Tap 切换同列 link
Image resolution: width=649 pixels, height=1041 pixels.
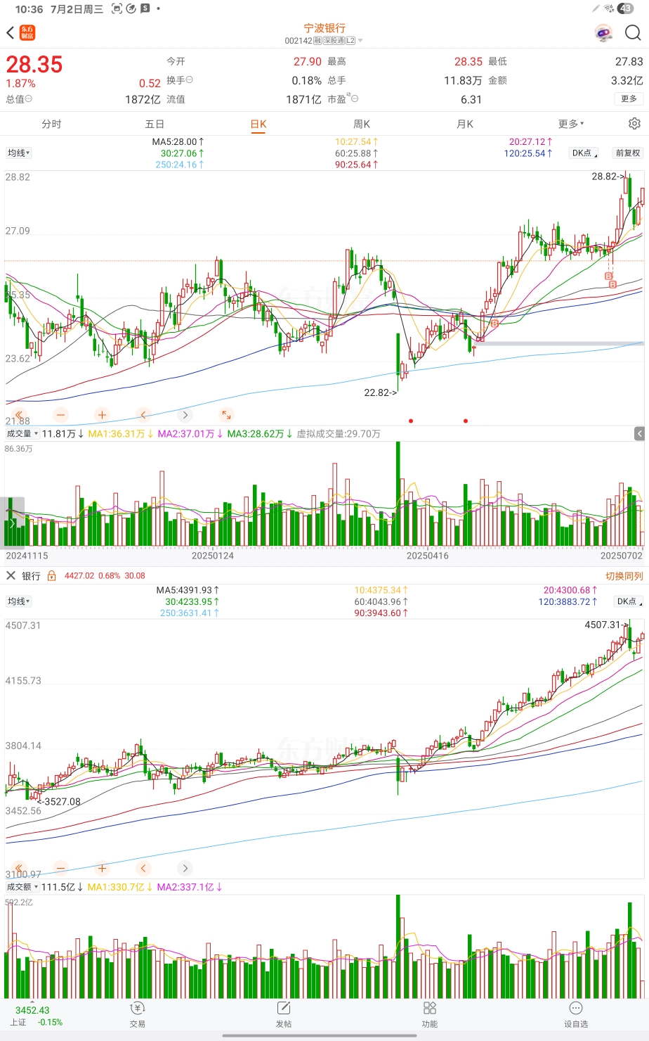[624, 576]
